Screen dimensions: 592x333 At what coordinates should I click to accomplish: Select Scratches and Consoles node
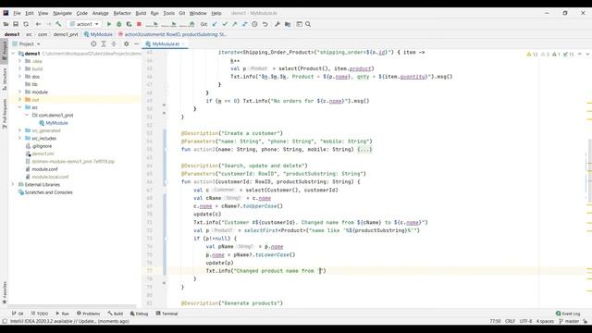(x=48, y=192)
